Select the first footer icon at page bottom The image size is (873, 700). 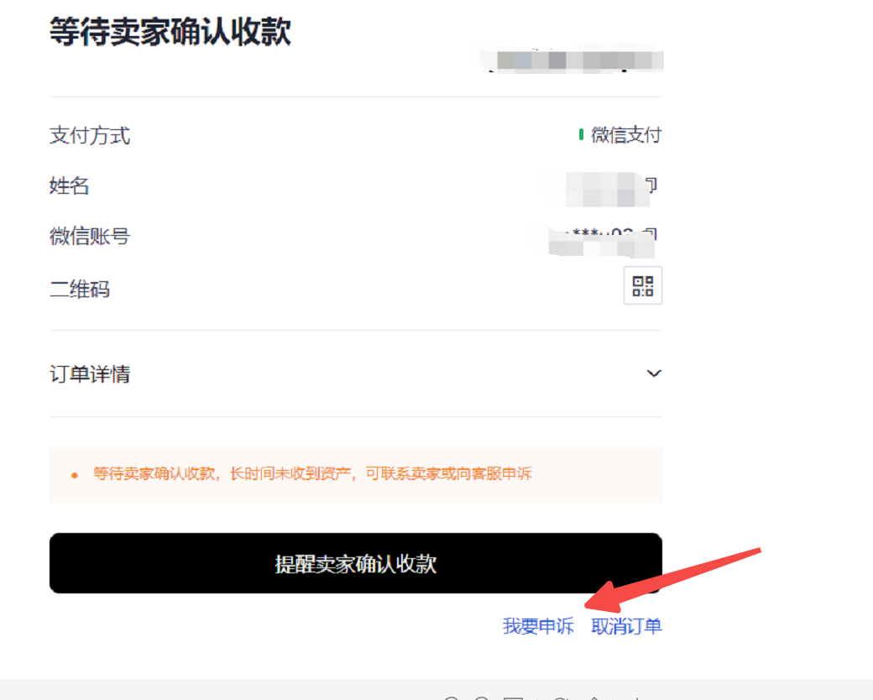pos(451,697)
